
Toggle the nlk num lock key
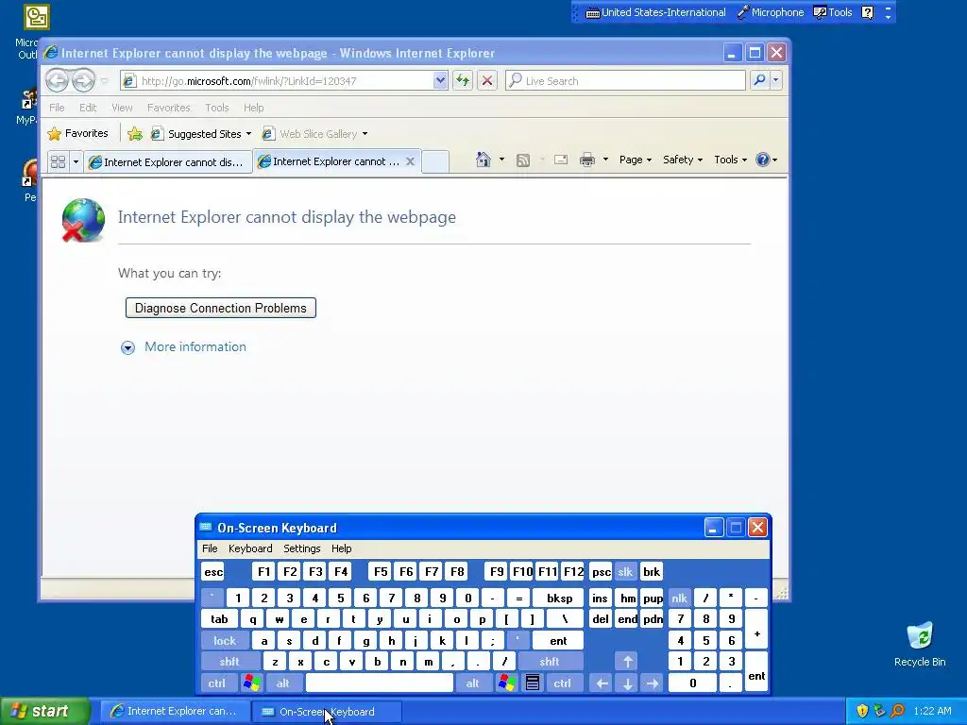pyautogui.click(x=679, y=598)
